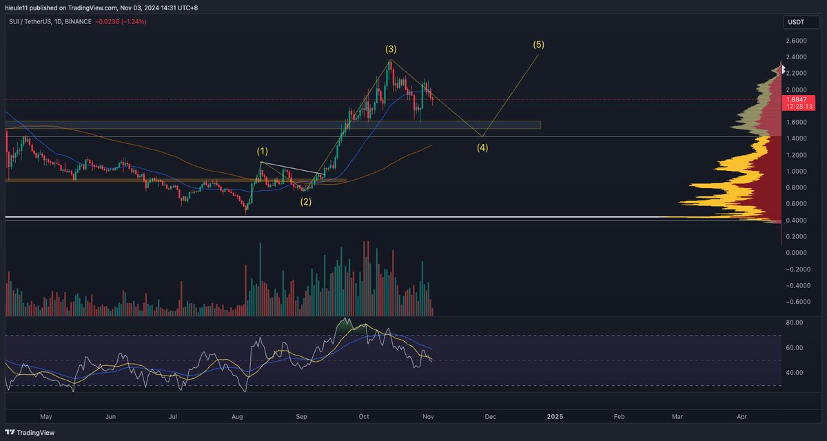The image size is (827, 441).
Task: Select the Elliott wave label (3)
Action: (391, 49)
